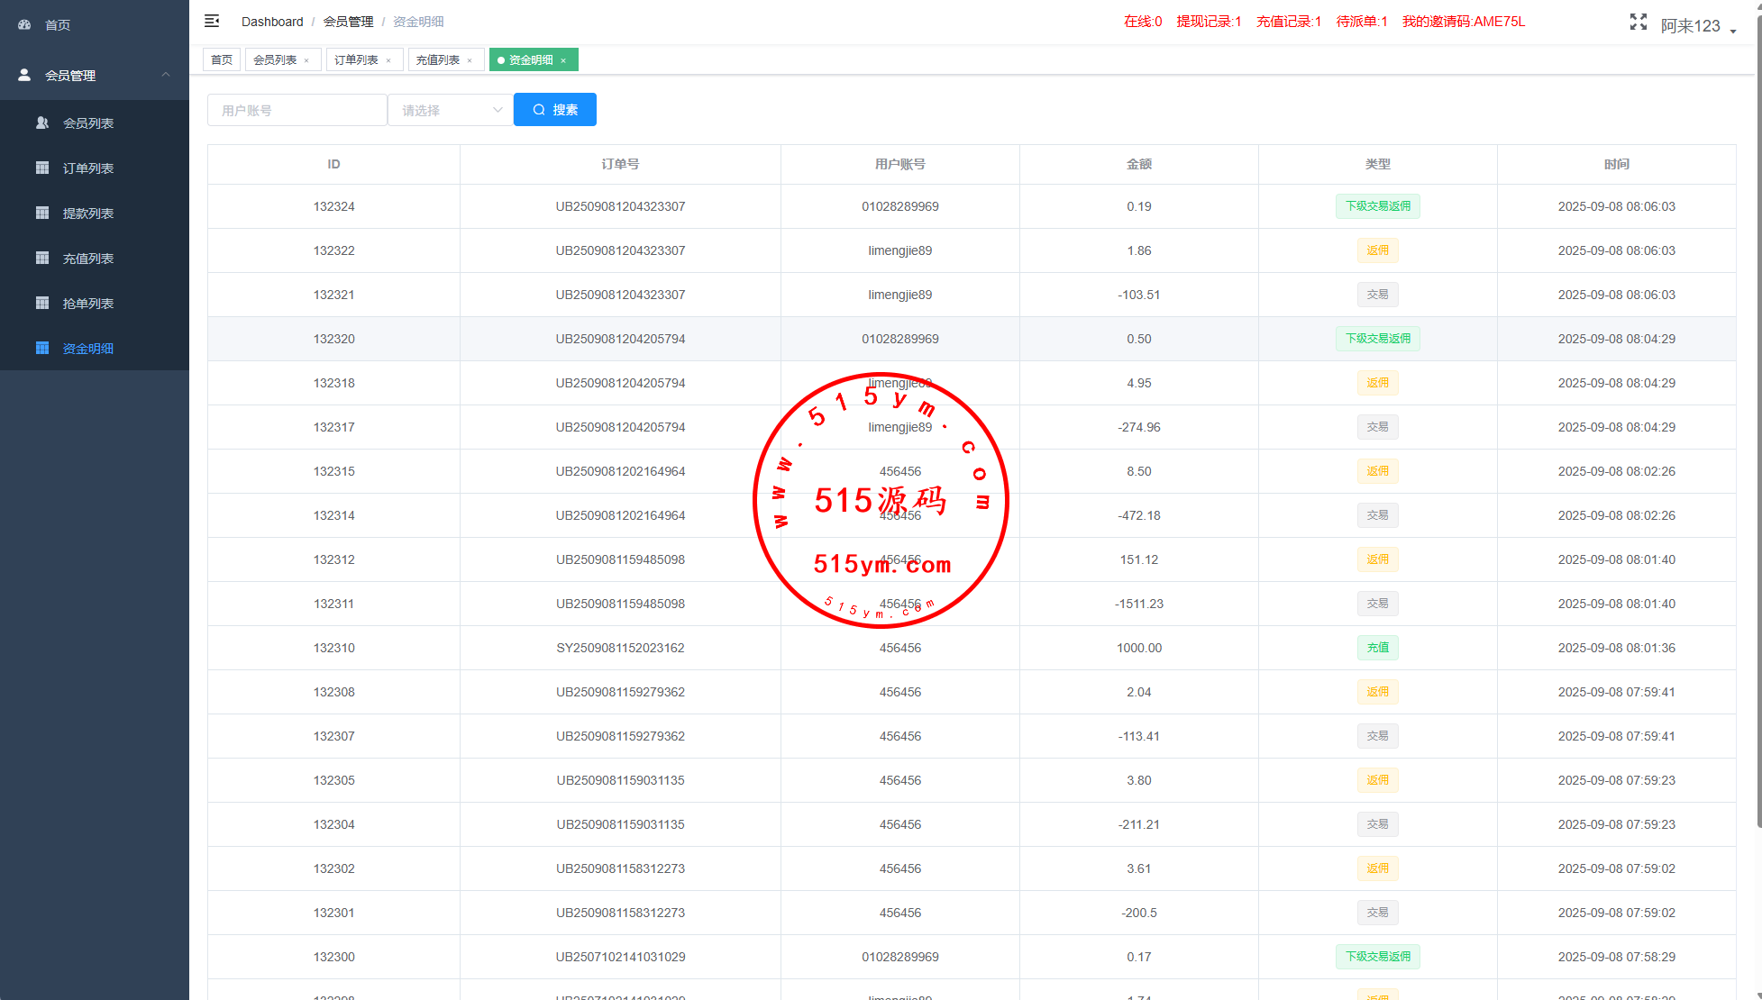Viewport: 1762px width, 1000px height.
Task: Click the blue 搜索 button
Action: 555,110
